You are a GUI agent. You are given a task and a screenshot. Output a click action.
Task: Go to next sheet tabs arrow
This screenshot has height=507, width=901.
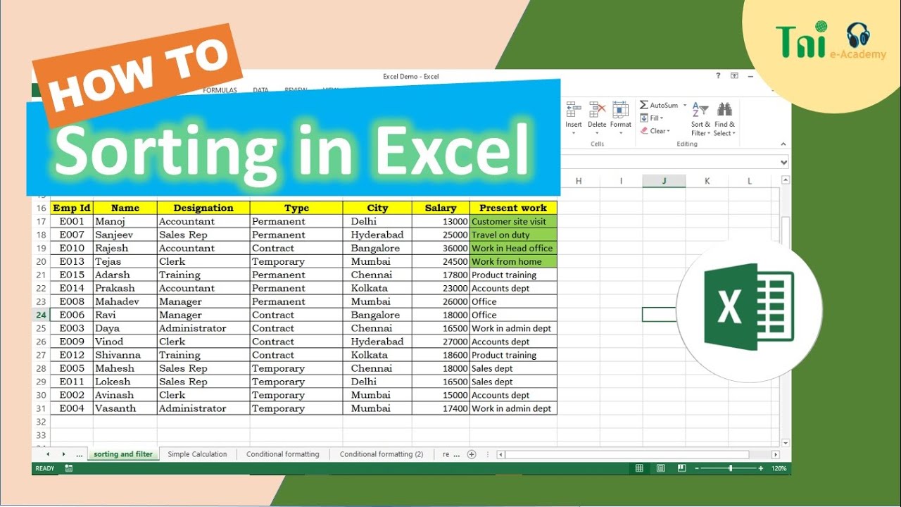click(63, 454)
